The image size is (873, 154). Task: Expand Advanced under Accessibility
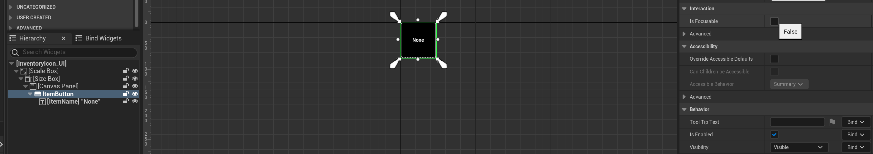684,97
